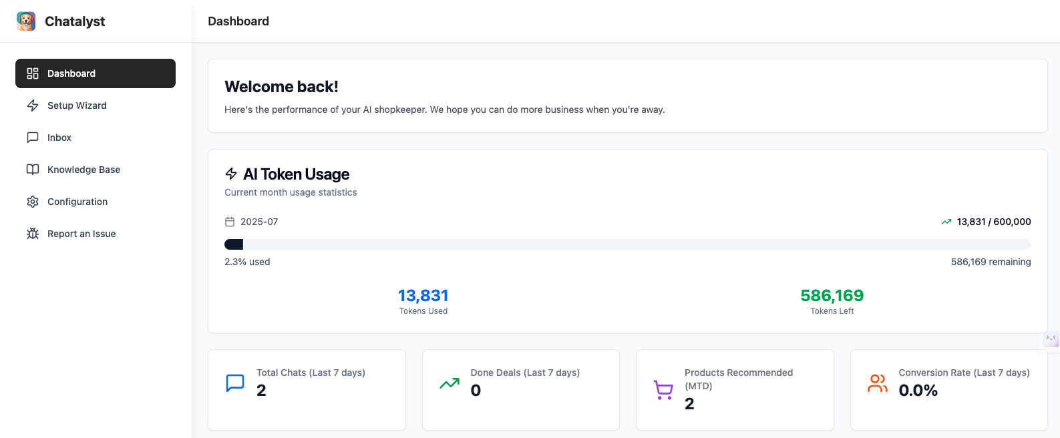Screen dimensions: 1060x438
Task: Select Knowledge Base in the sidebar
Action: [x=83, y=170]
